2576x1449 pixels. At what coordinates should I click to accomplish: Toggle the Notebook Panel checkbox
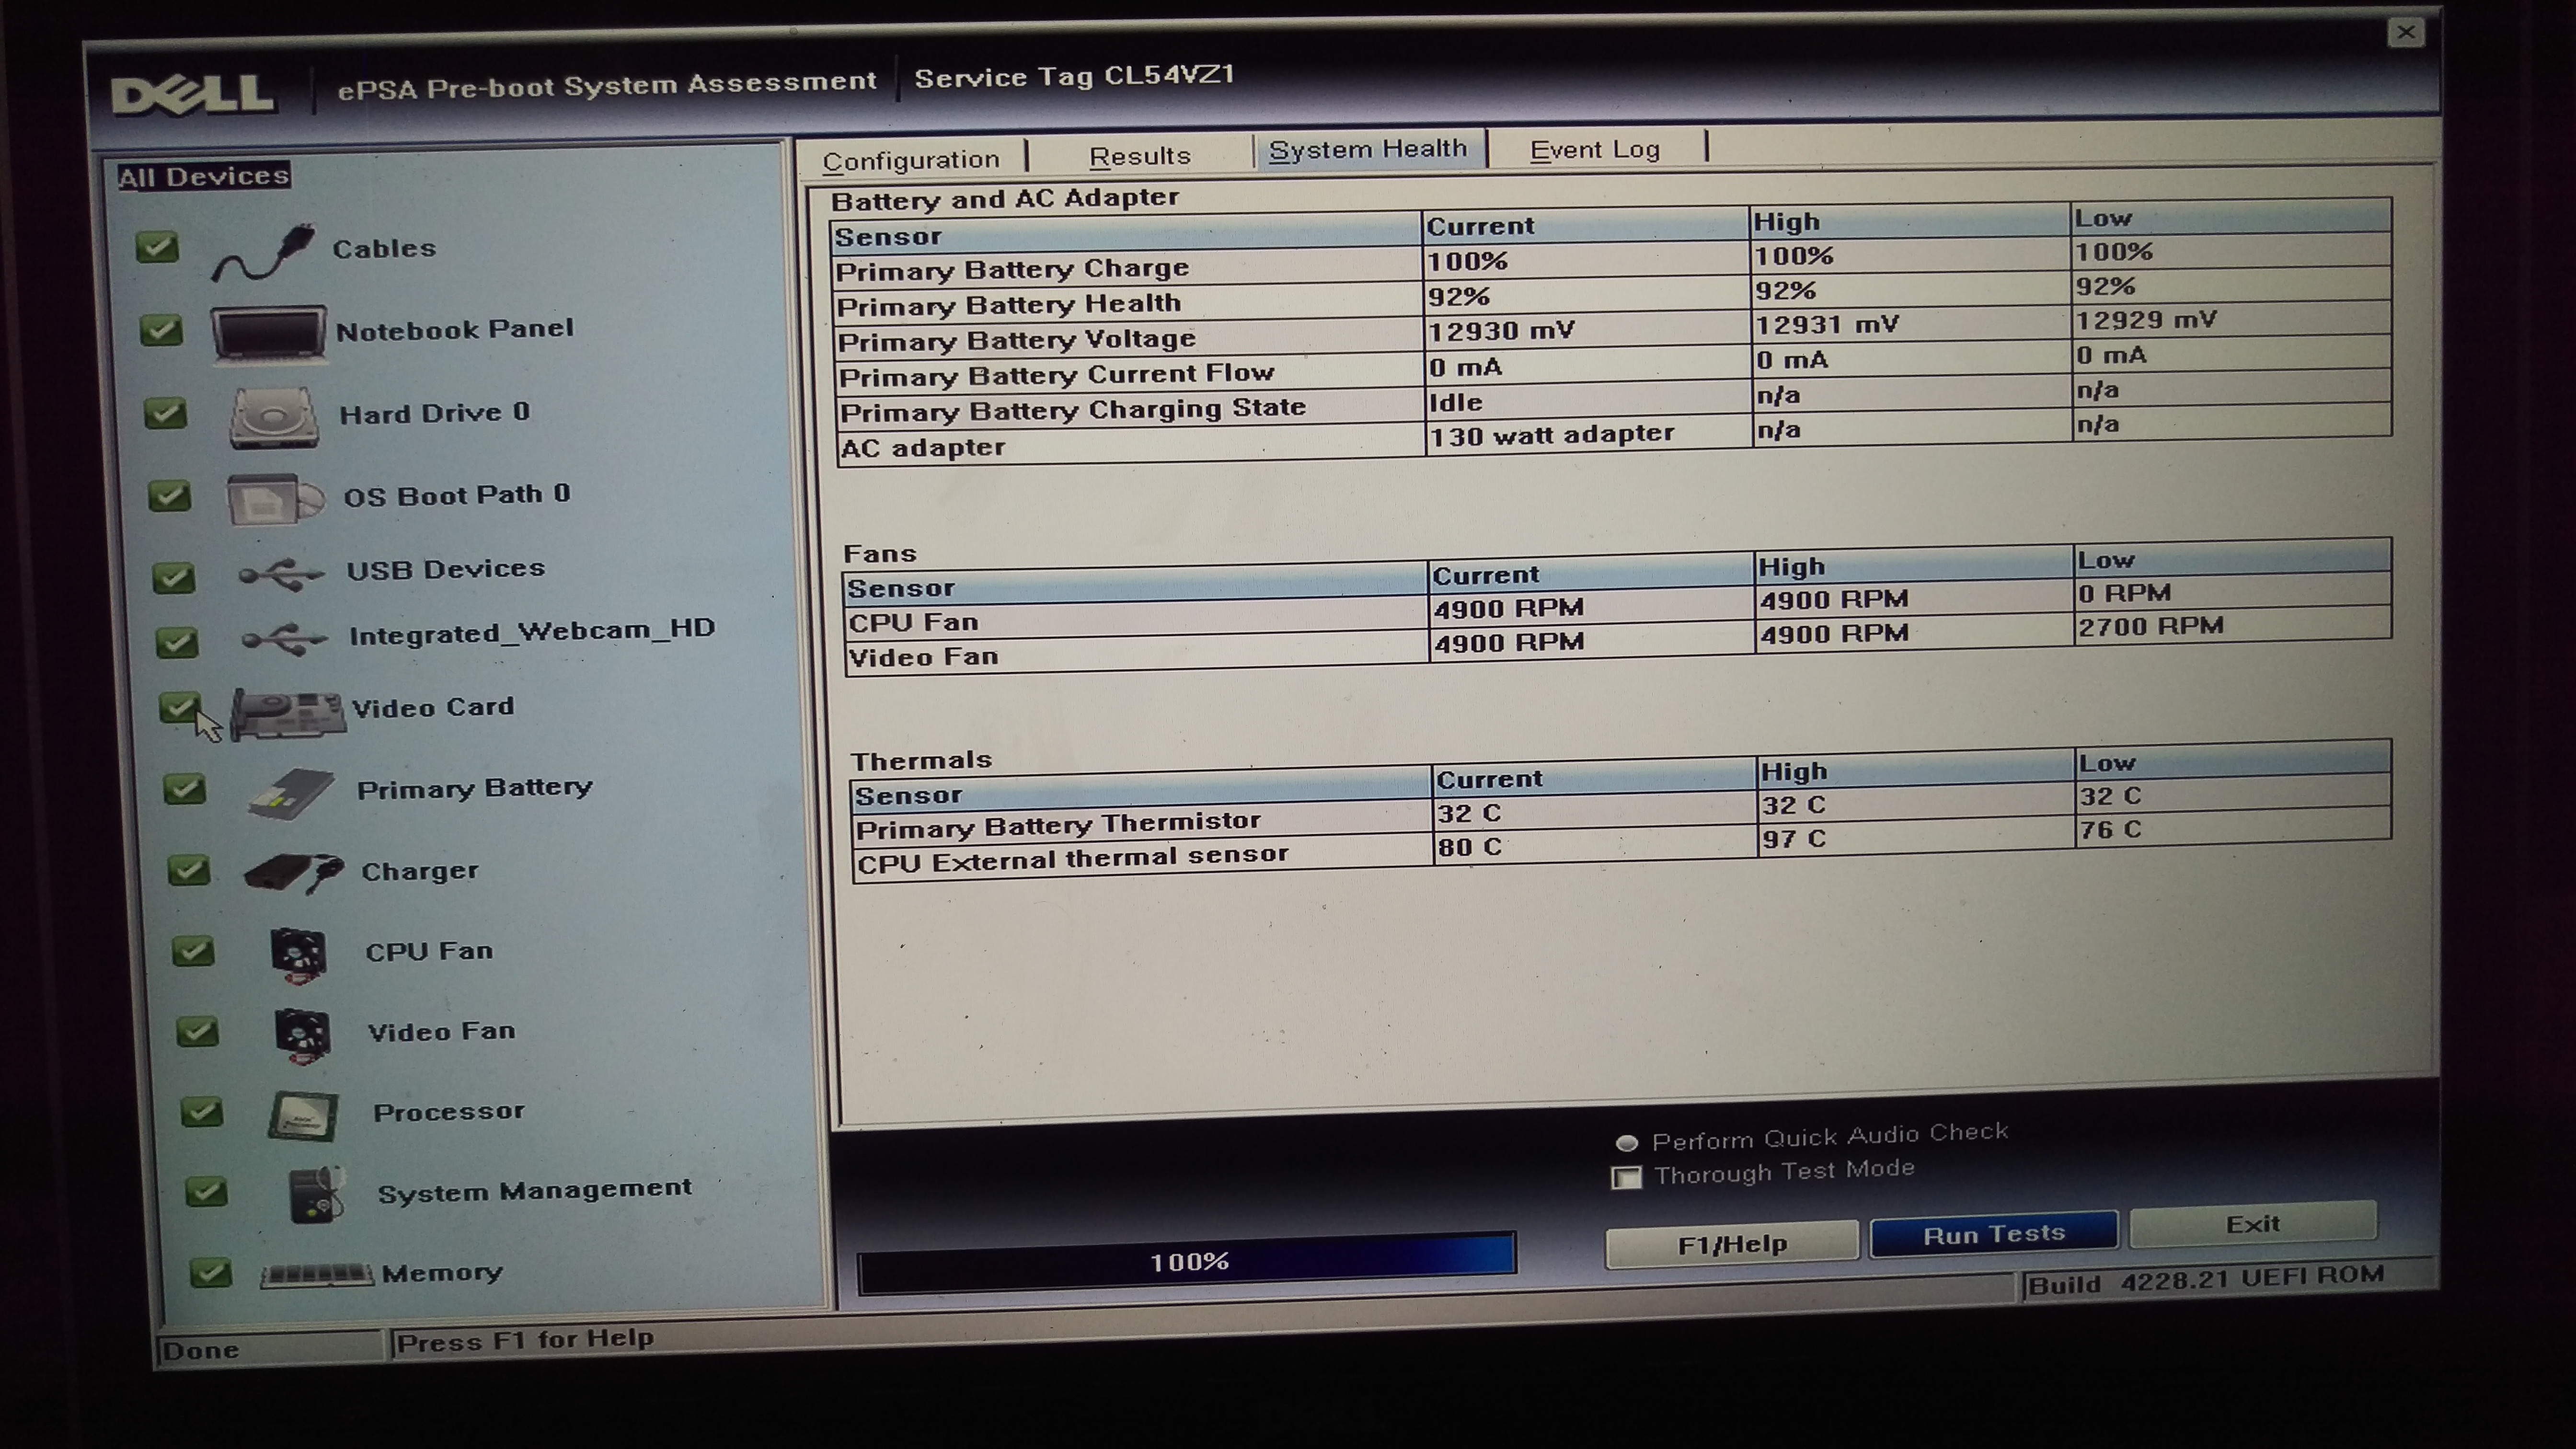click(161, 330)
